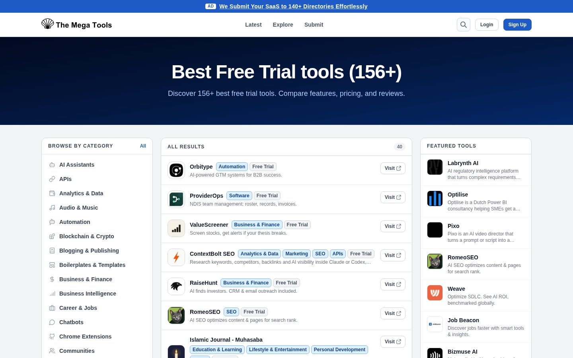This screenshot has width=573, height=358.
Task: Click the Pixo black square logo
Action: (435, 230)
